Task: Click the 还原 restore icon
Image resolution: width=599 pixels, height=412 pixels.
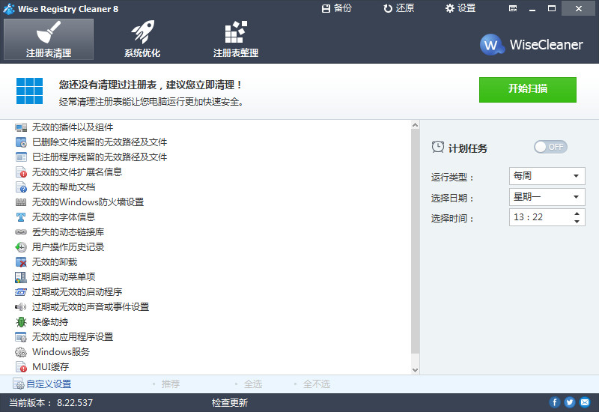Action: pyautogui.click(x=388, y=8)
